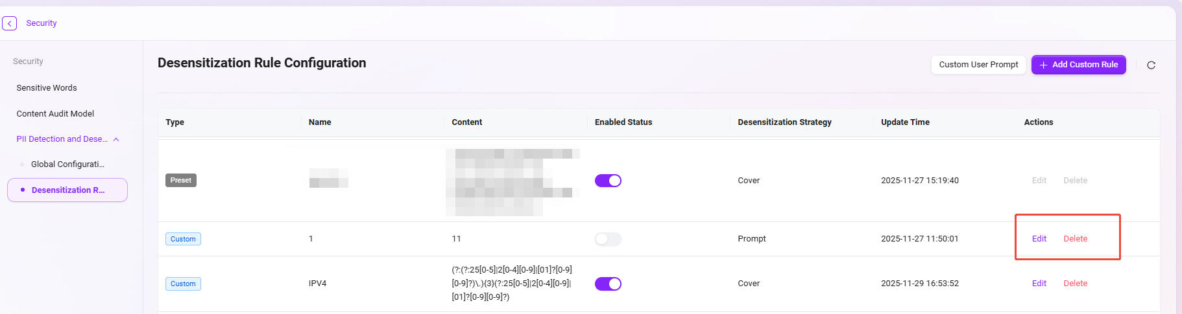
Task: Click the back arrow icon beside Security
Action: (9, 23)
